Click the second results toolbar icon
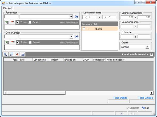157x117 pixels. pos(11,54)
